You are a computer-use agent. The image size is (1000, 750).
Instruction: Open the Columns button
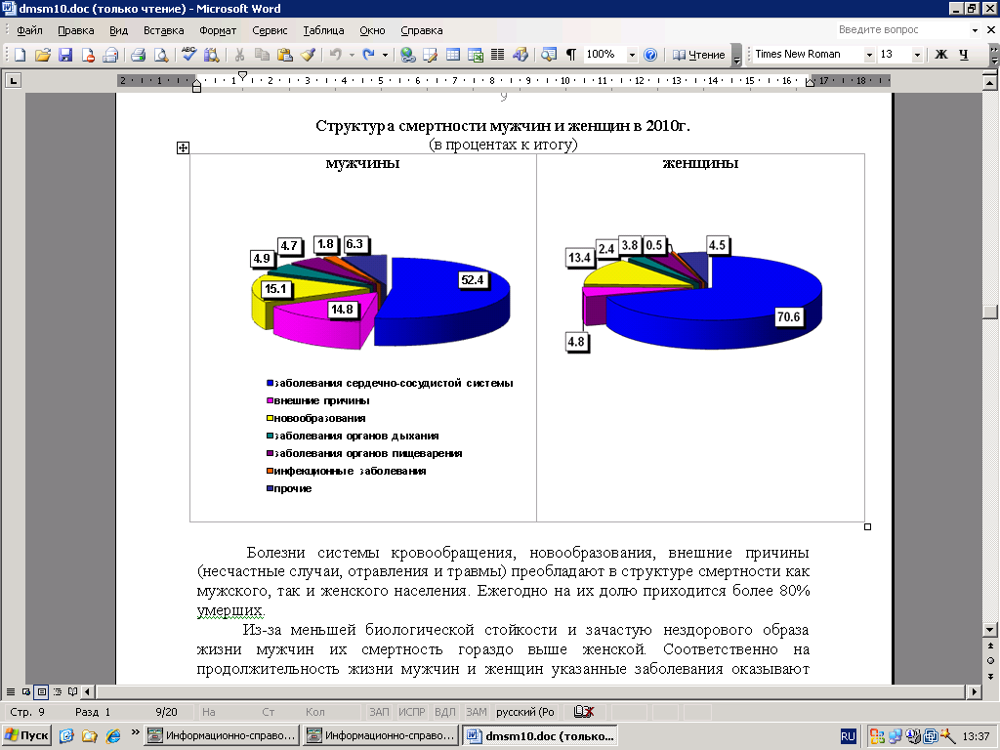pyautogui.click(x=497, y=55)
